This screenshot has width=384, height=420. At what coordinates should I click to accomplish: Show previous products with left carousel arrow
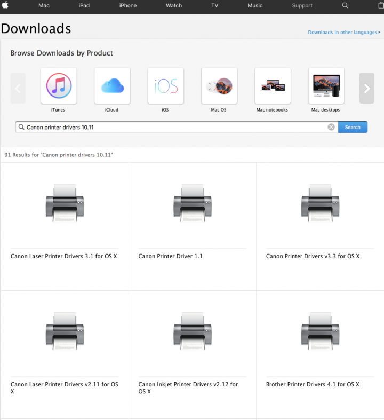click(x=18, y=88)
